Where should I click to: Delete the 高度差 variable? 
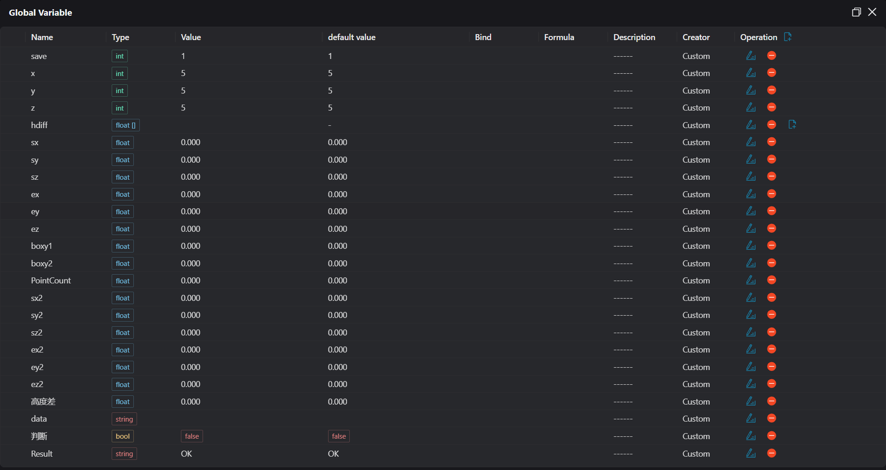pyautogui.click(x=772, y=401)
